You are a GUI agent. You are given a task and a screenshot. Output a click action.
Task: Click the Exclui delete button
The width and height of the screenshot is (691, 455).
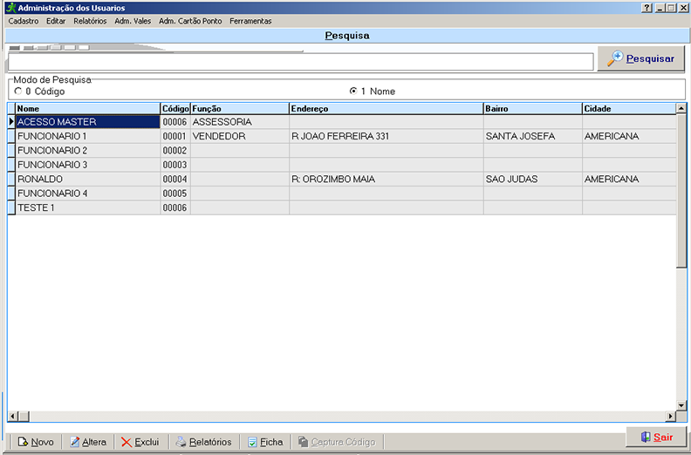click(140, 442)
